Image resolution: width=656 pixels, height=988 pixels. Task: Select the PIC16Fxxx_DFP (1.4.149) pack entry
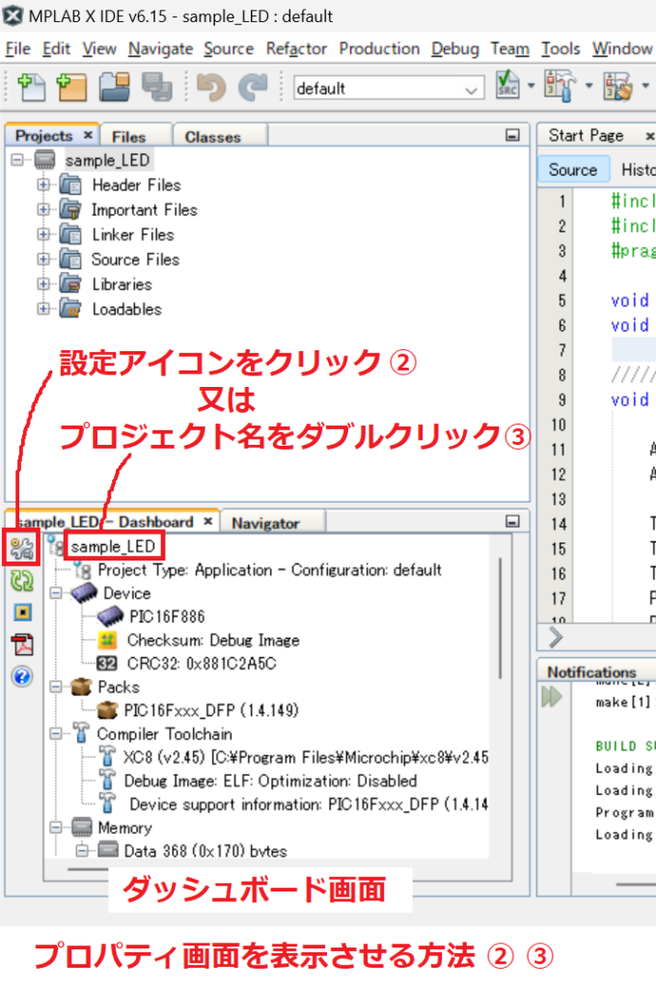click(211, 710)
